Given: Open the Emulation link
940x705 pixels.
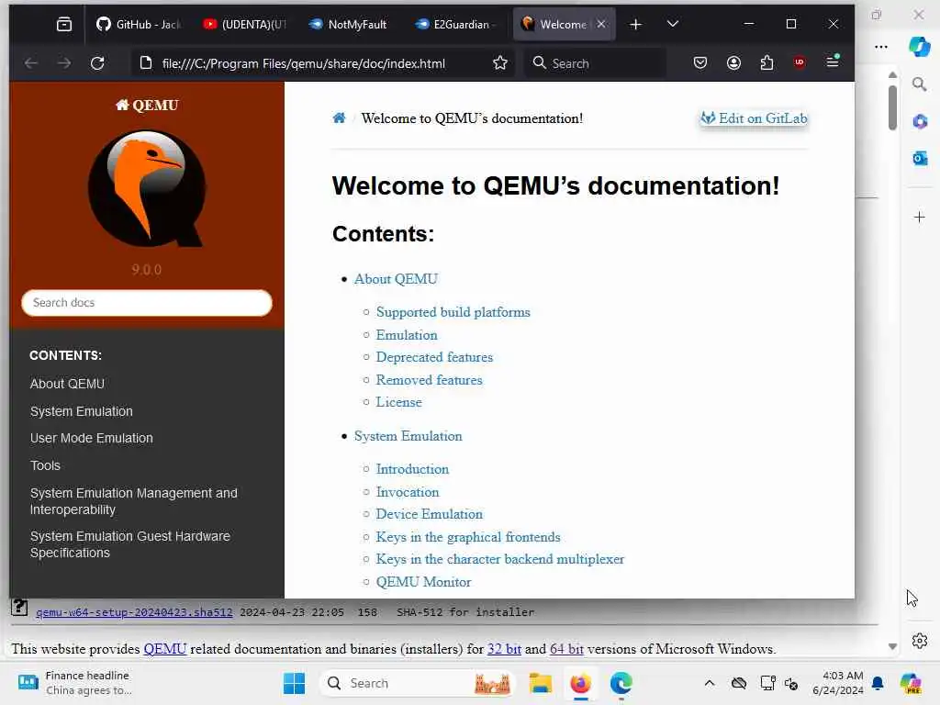Looking at the screenshot, I should 407,335.
